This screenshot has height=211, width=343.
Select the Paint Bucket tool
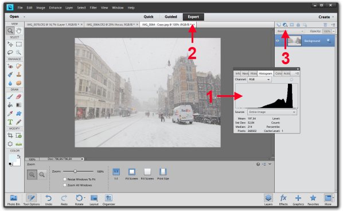tap(10, 105)
